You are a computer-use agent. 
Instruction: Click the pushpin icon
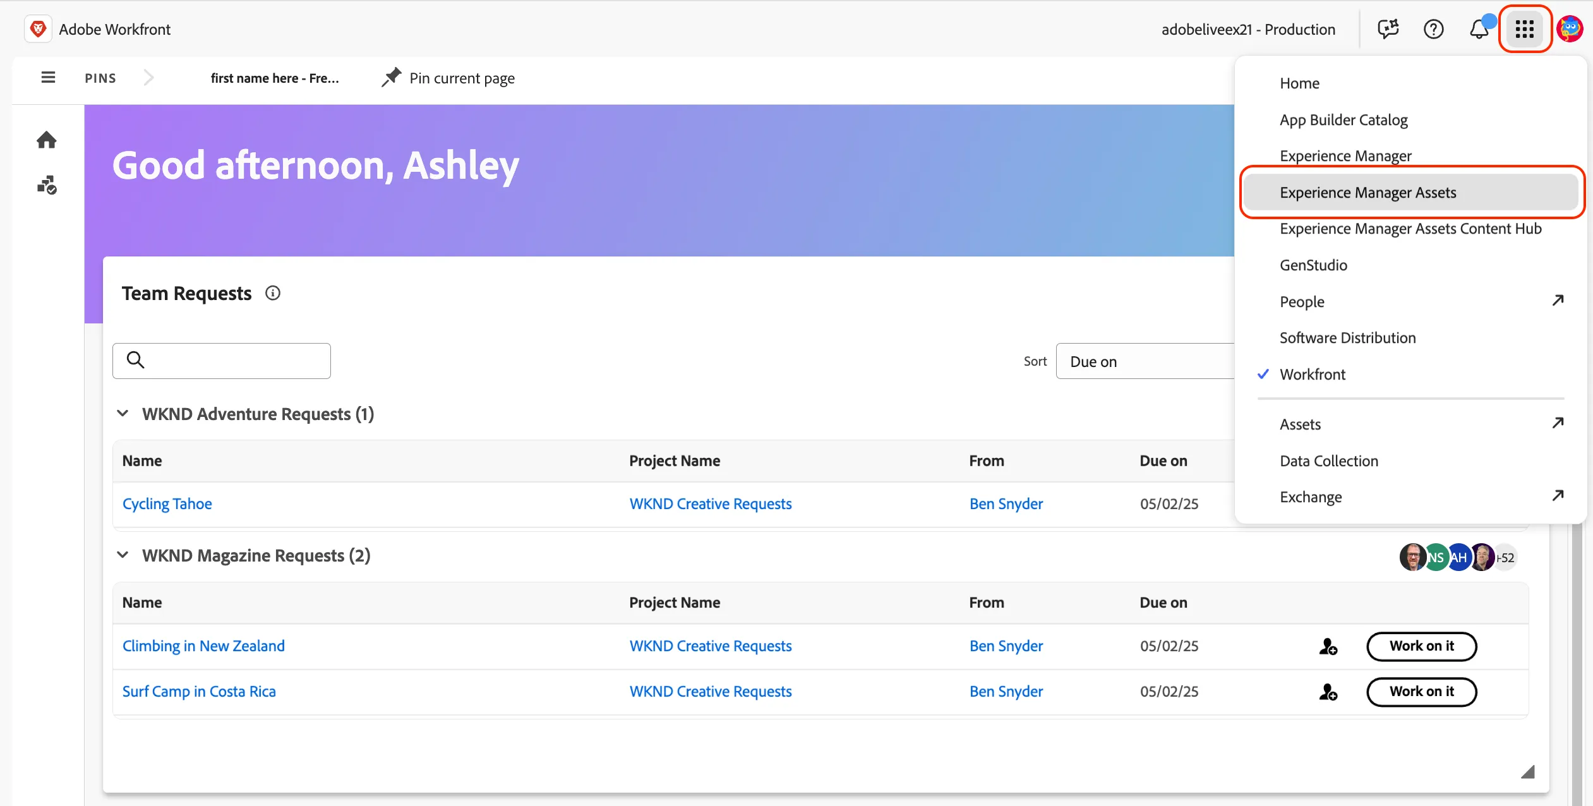pos(391,78)
